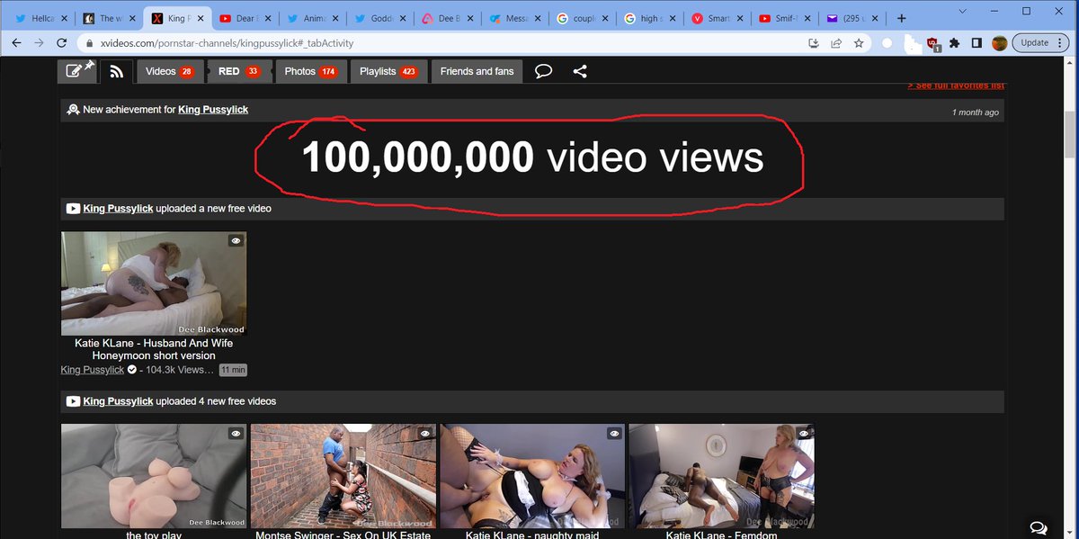Screen dimensions: 1079x539
Task: Open the Playlists 423 tab
Action: coord(388,71)
